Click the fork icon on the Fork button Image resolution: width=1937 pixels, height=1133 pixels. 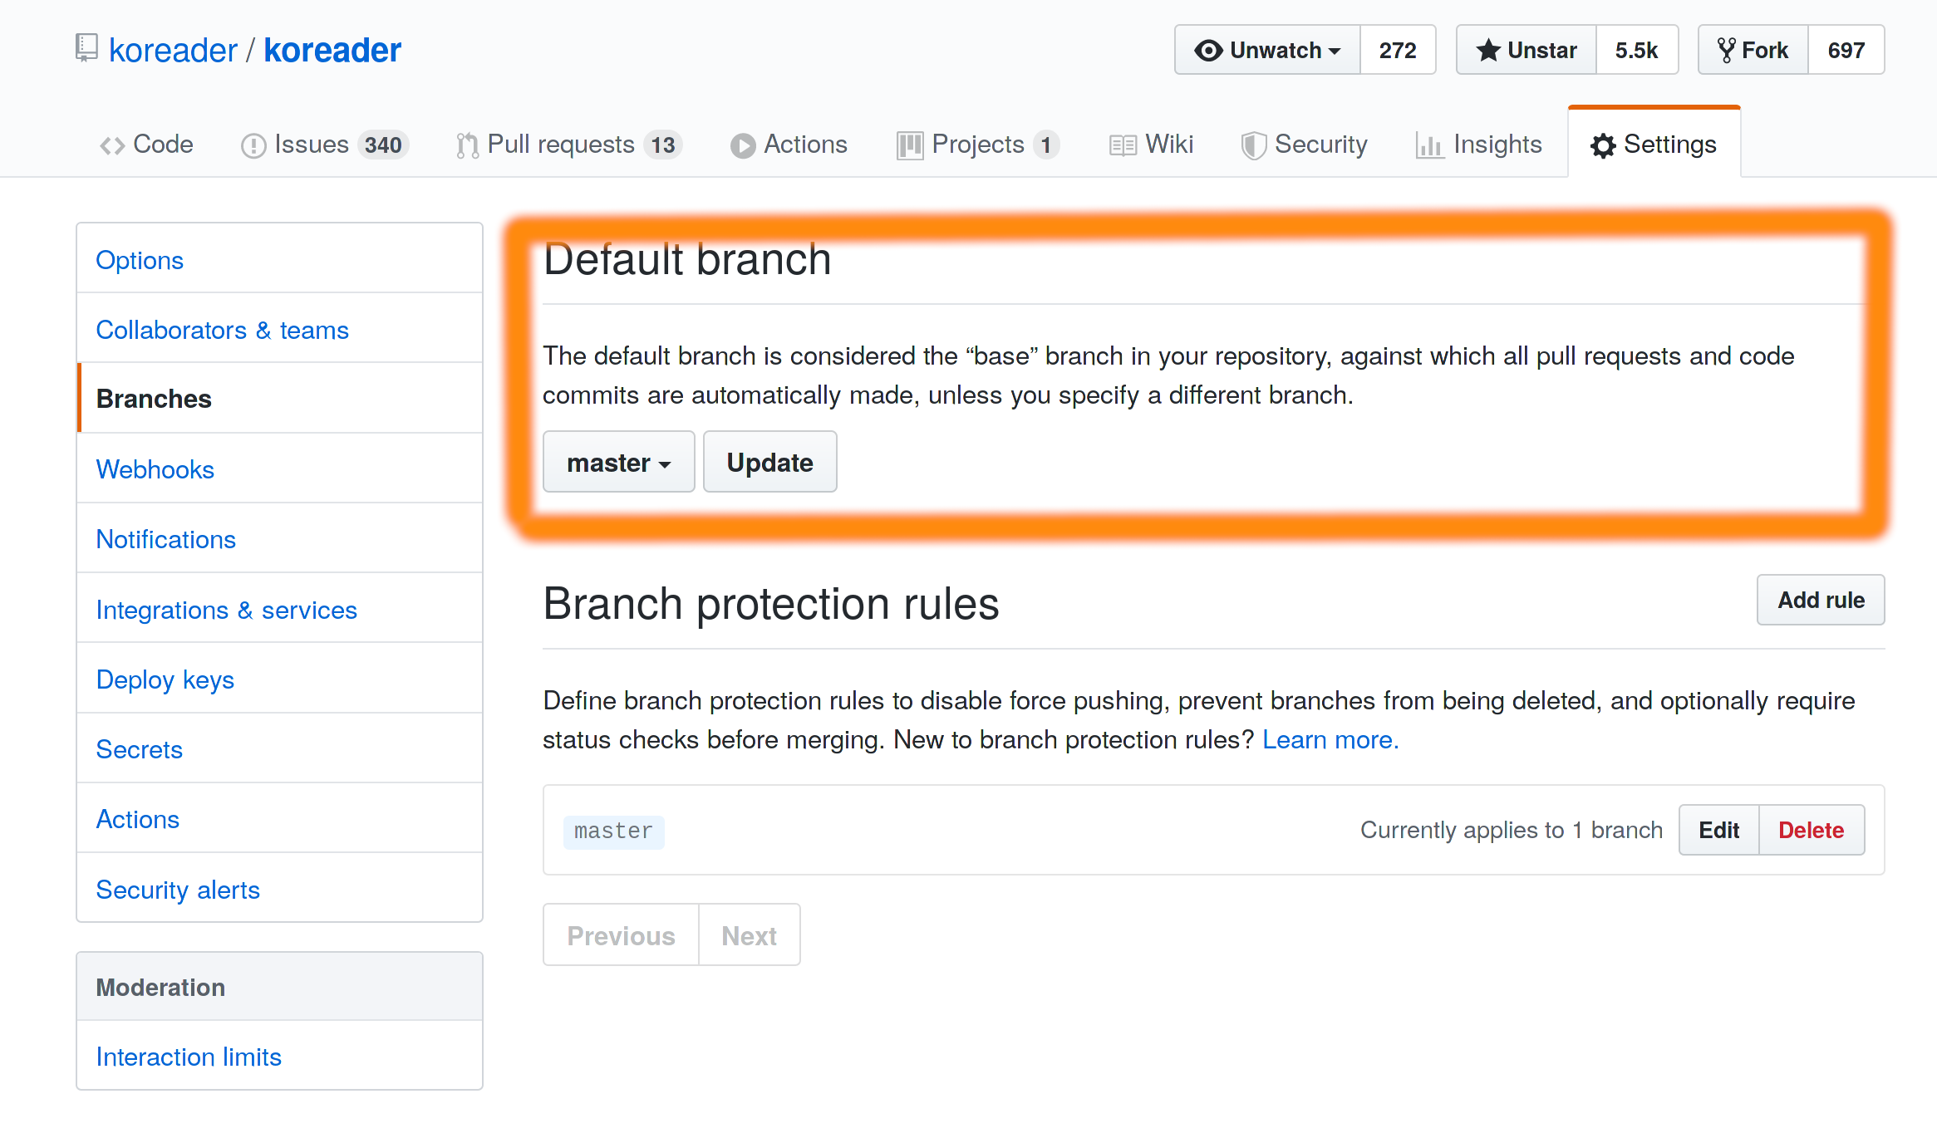click(x=1727, y=51)
